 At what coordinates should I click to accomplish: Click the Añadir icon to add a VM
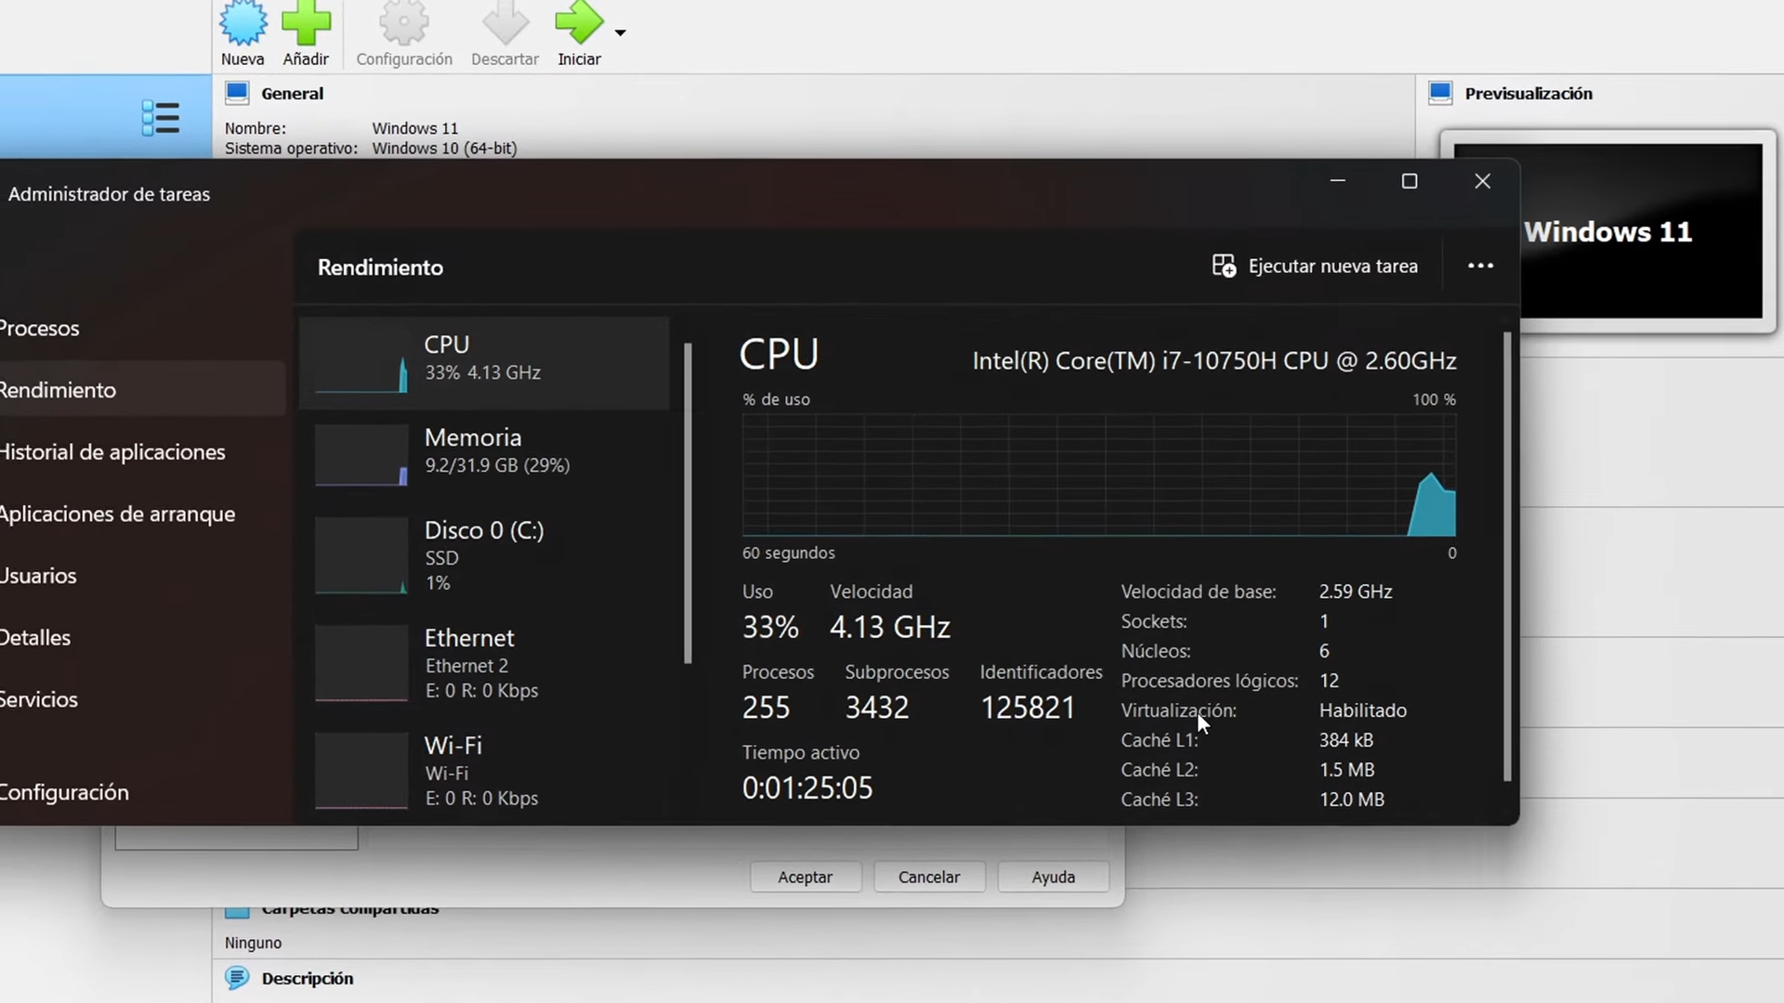coord(307,28)
